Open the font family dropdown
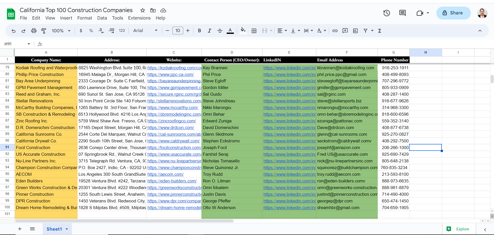The height and width of the screenshot is (235, 494). coord(145,31)
